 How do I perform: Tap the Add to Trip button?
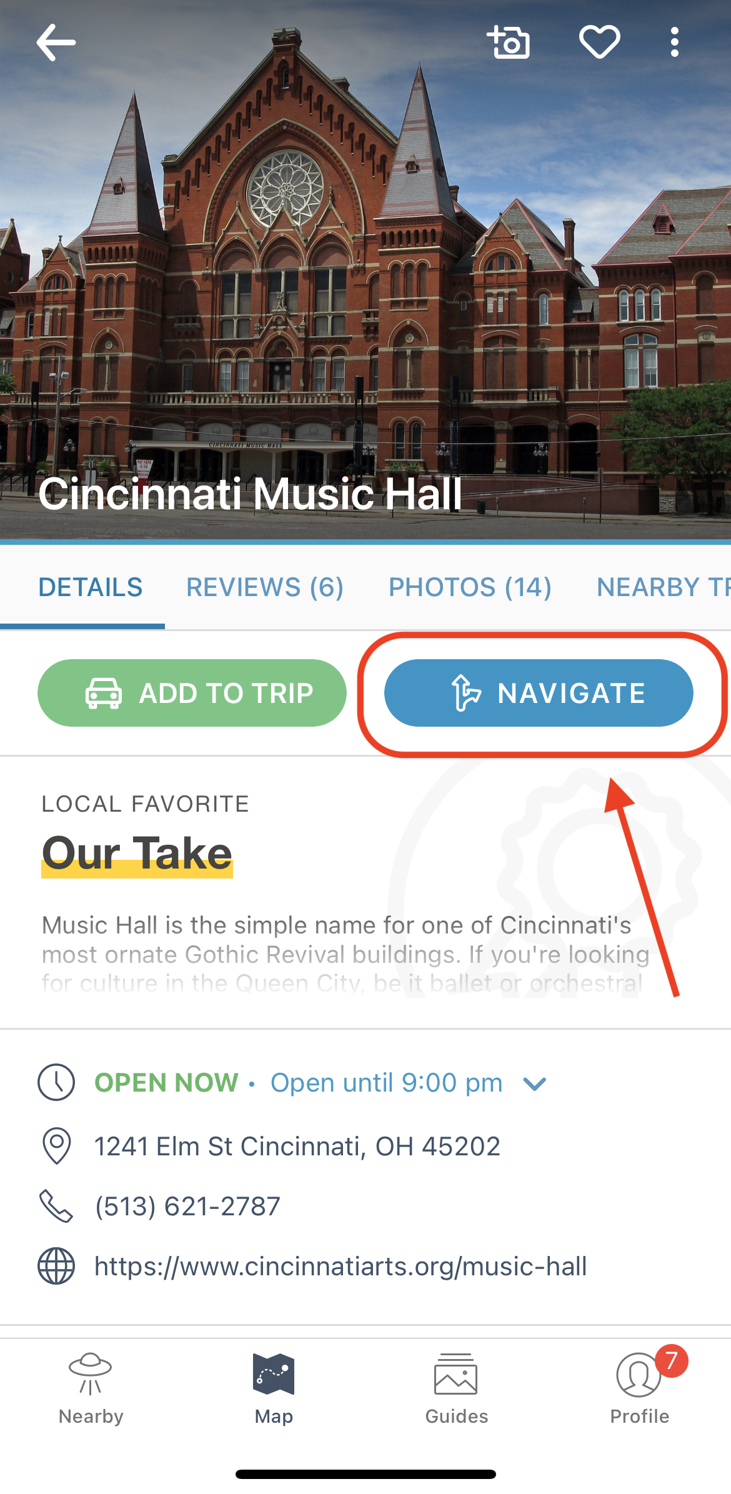[192, 693]
